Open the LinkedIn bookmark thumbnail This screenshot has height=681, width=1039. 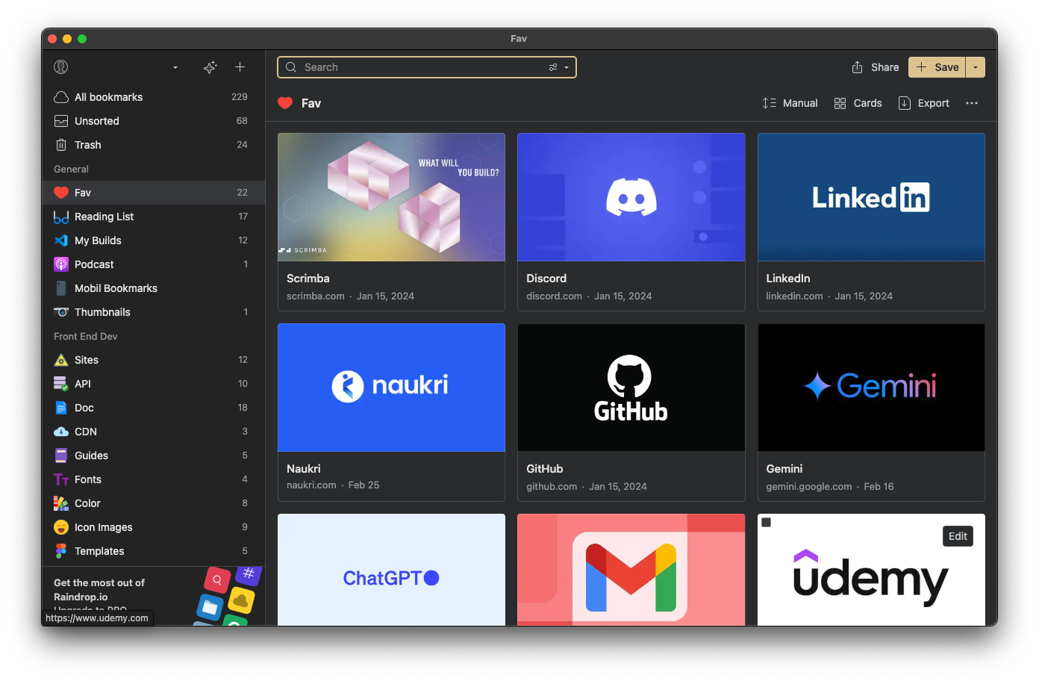(871, 197)
